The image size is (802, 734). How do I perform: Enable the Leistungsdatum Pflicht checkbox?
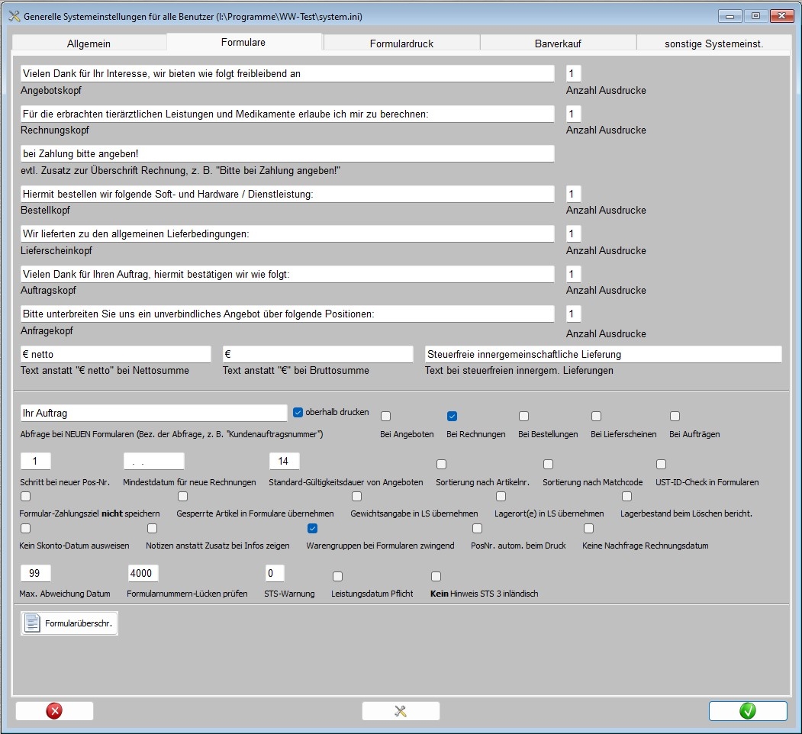click(x=337, y=577)
